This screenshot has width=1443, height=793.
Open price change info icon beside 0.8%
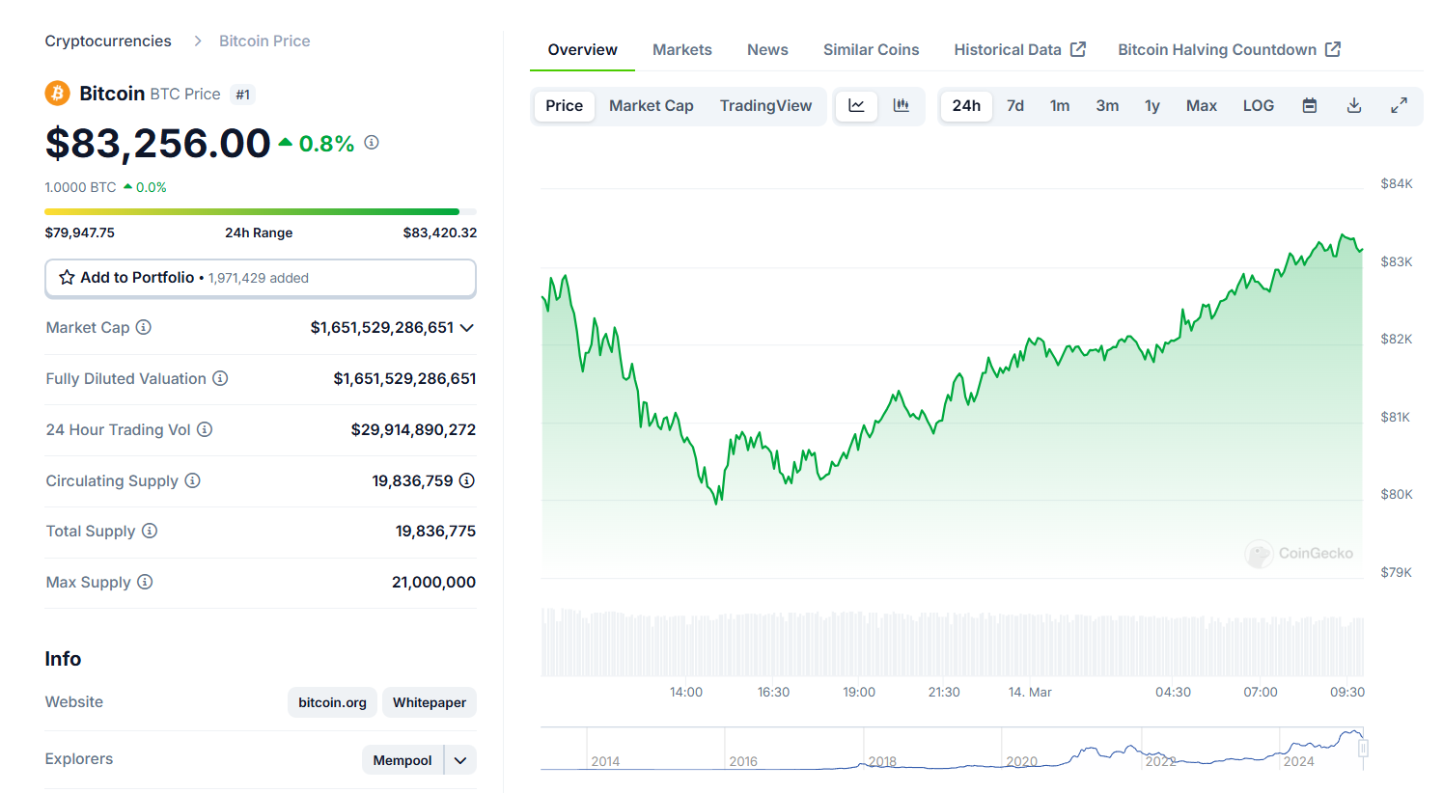pyautogui.click(x=372, y=143)
